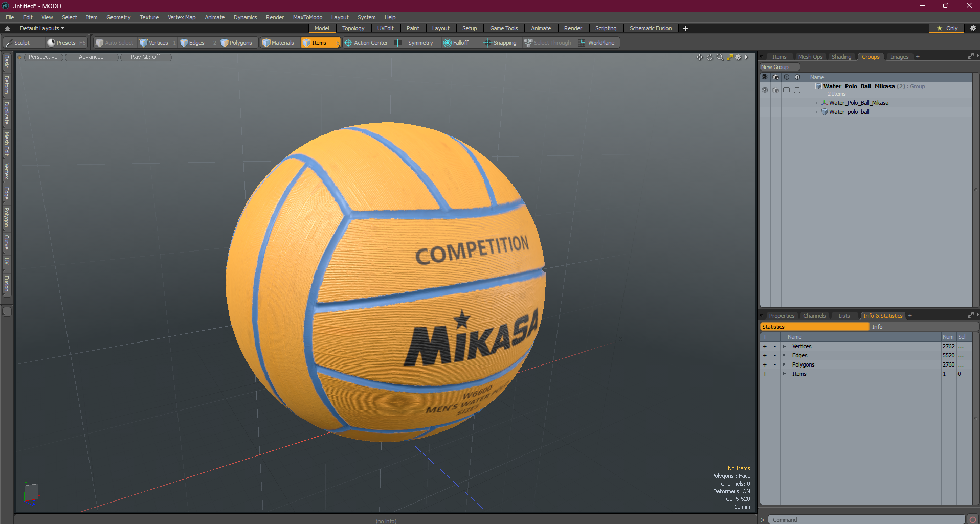Switch to Polygons selection mode

tap(239, 43)
